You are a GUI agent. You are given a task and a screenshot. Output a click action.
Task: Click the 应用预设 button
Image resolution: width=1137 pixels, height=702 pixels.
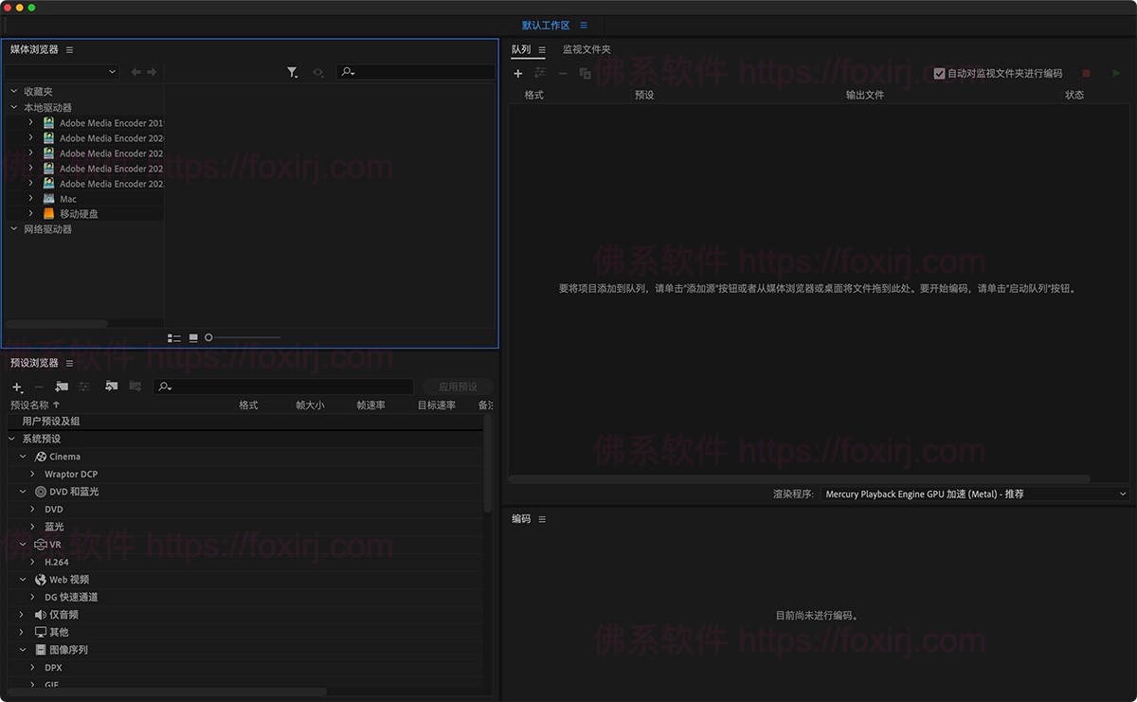458,387
